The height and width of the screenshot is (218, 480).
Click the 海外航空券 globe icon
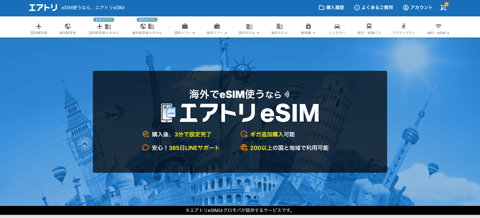pyautogui.click(x=67, y=26)
